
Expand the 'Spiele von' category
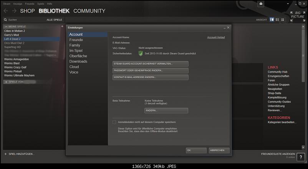click(x=5, y=82)
